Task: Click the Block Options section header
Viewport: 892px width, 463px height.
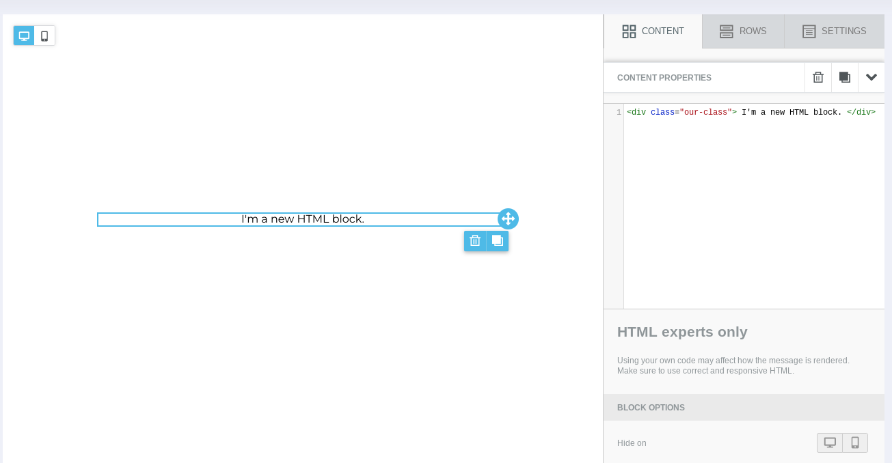Action: coord(744,407)
